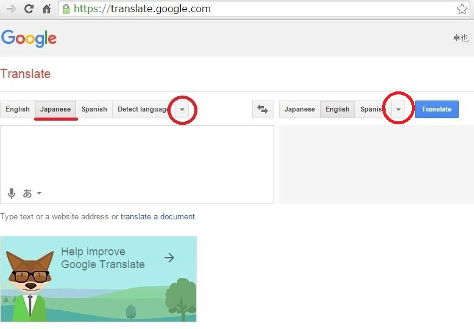Reload the page with refresh icon
This screenshot has height=329, width=474.
tap(29, 9)
